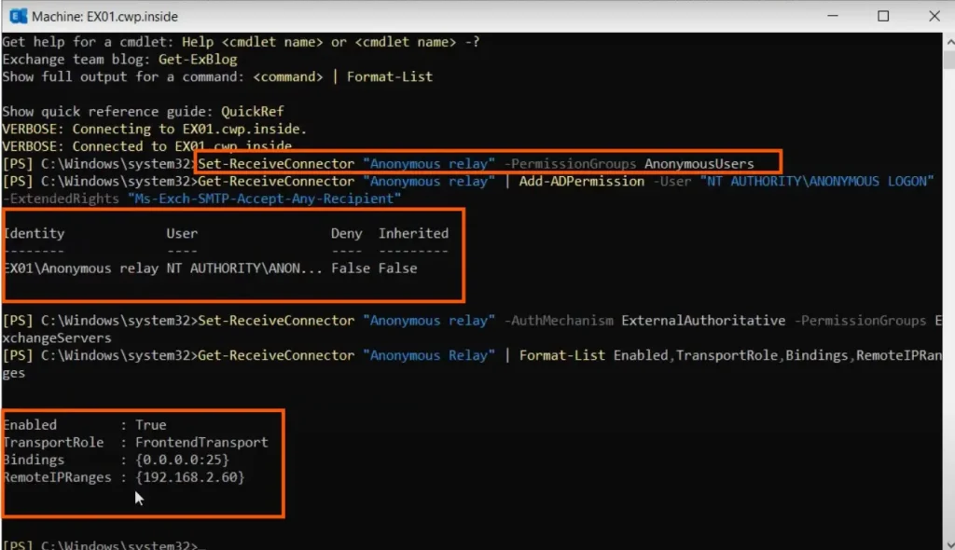Click the 'RemoteIPRanges' property label in output
The width and height of the screenshot is (955, 550).
[x=57, y=477]
